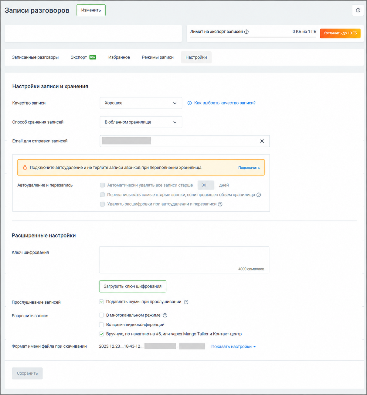367x395 pixels.
Task: Click Расширенные настройки heading
Action: coord(44,236)
